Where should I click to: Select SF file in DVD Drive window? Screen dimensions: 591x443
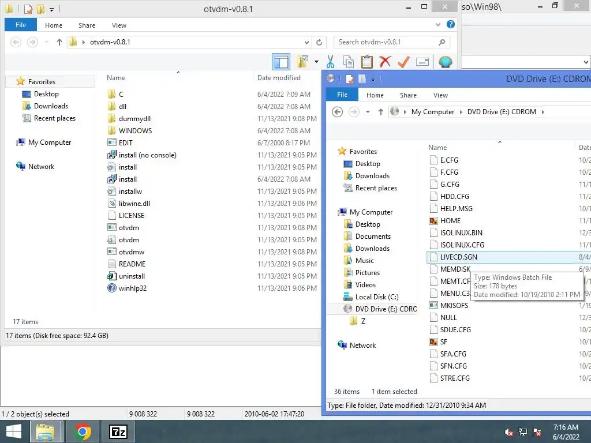click(444, 342)
